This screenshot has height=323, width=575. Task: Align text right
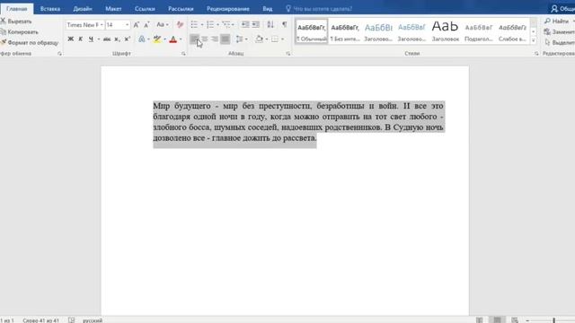coord(215,39)
